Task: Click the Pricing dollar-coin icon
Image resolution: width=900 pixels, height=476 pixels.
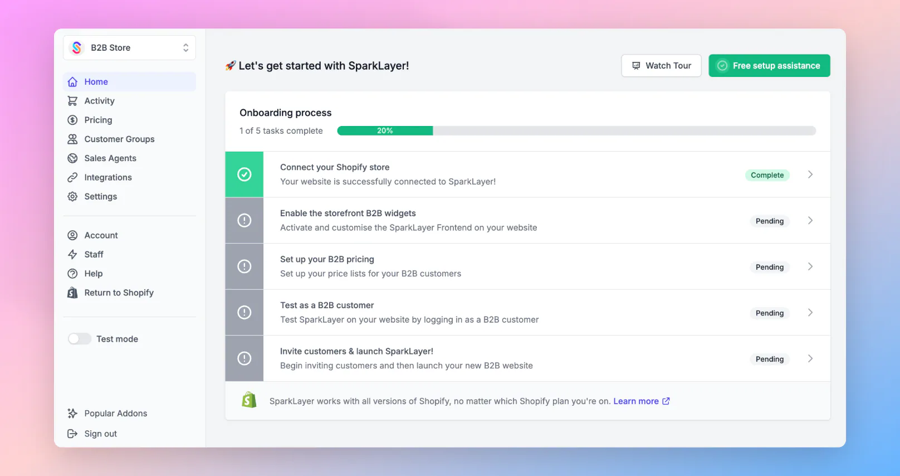Action: coord(72,120)
